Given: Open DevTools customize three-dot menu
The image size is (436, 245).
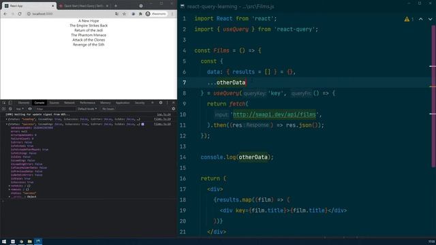Looking at the screenshot, I should click(x=167, y=103).
